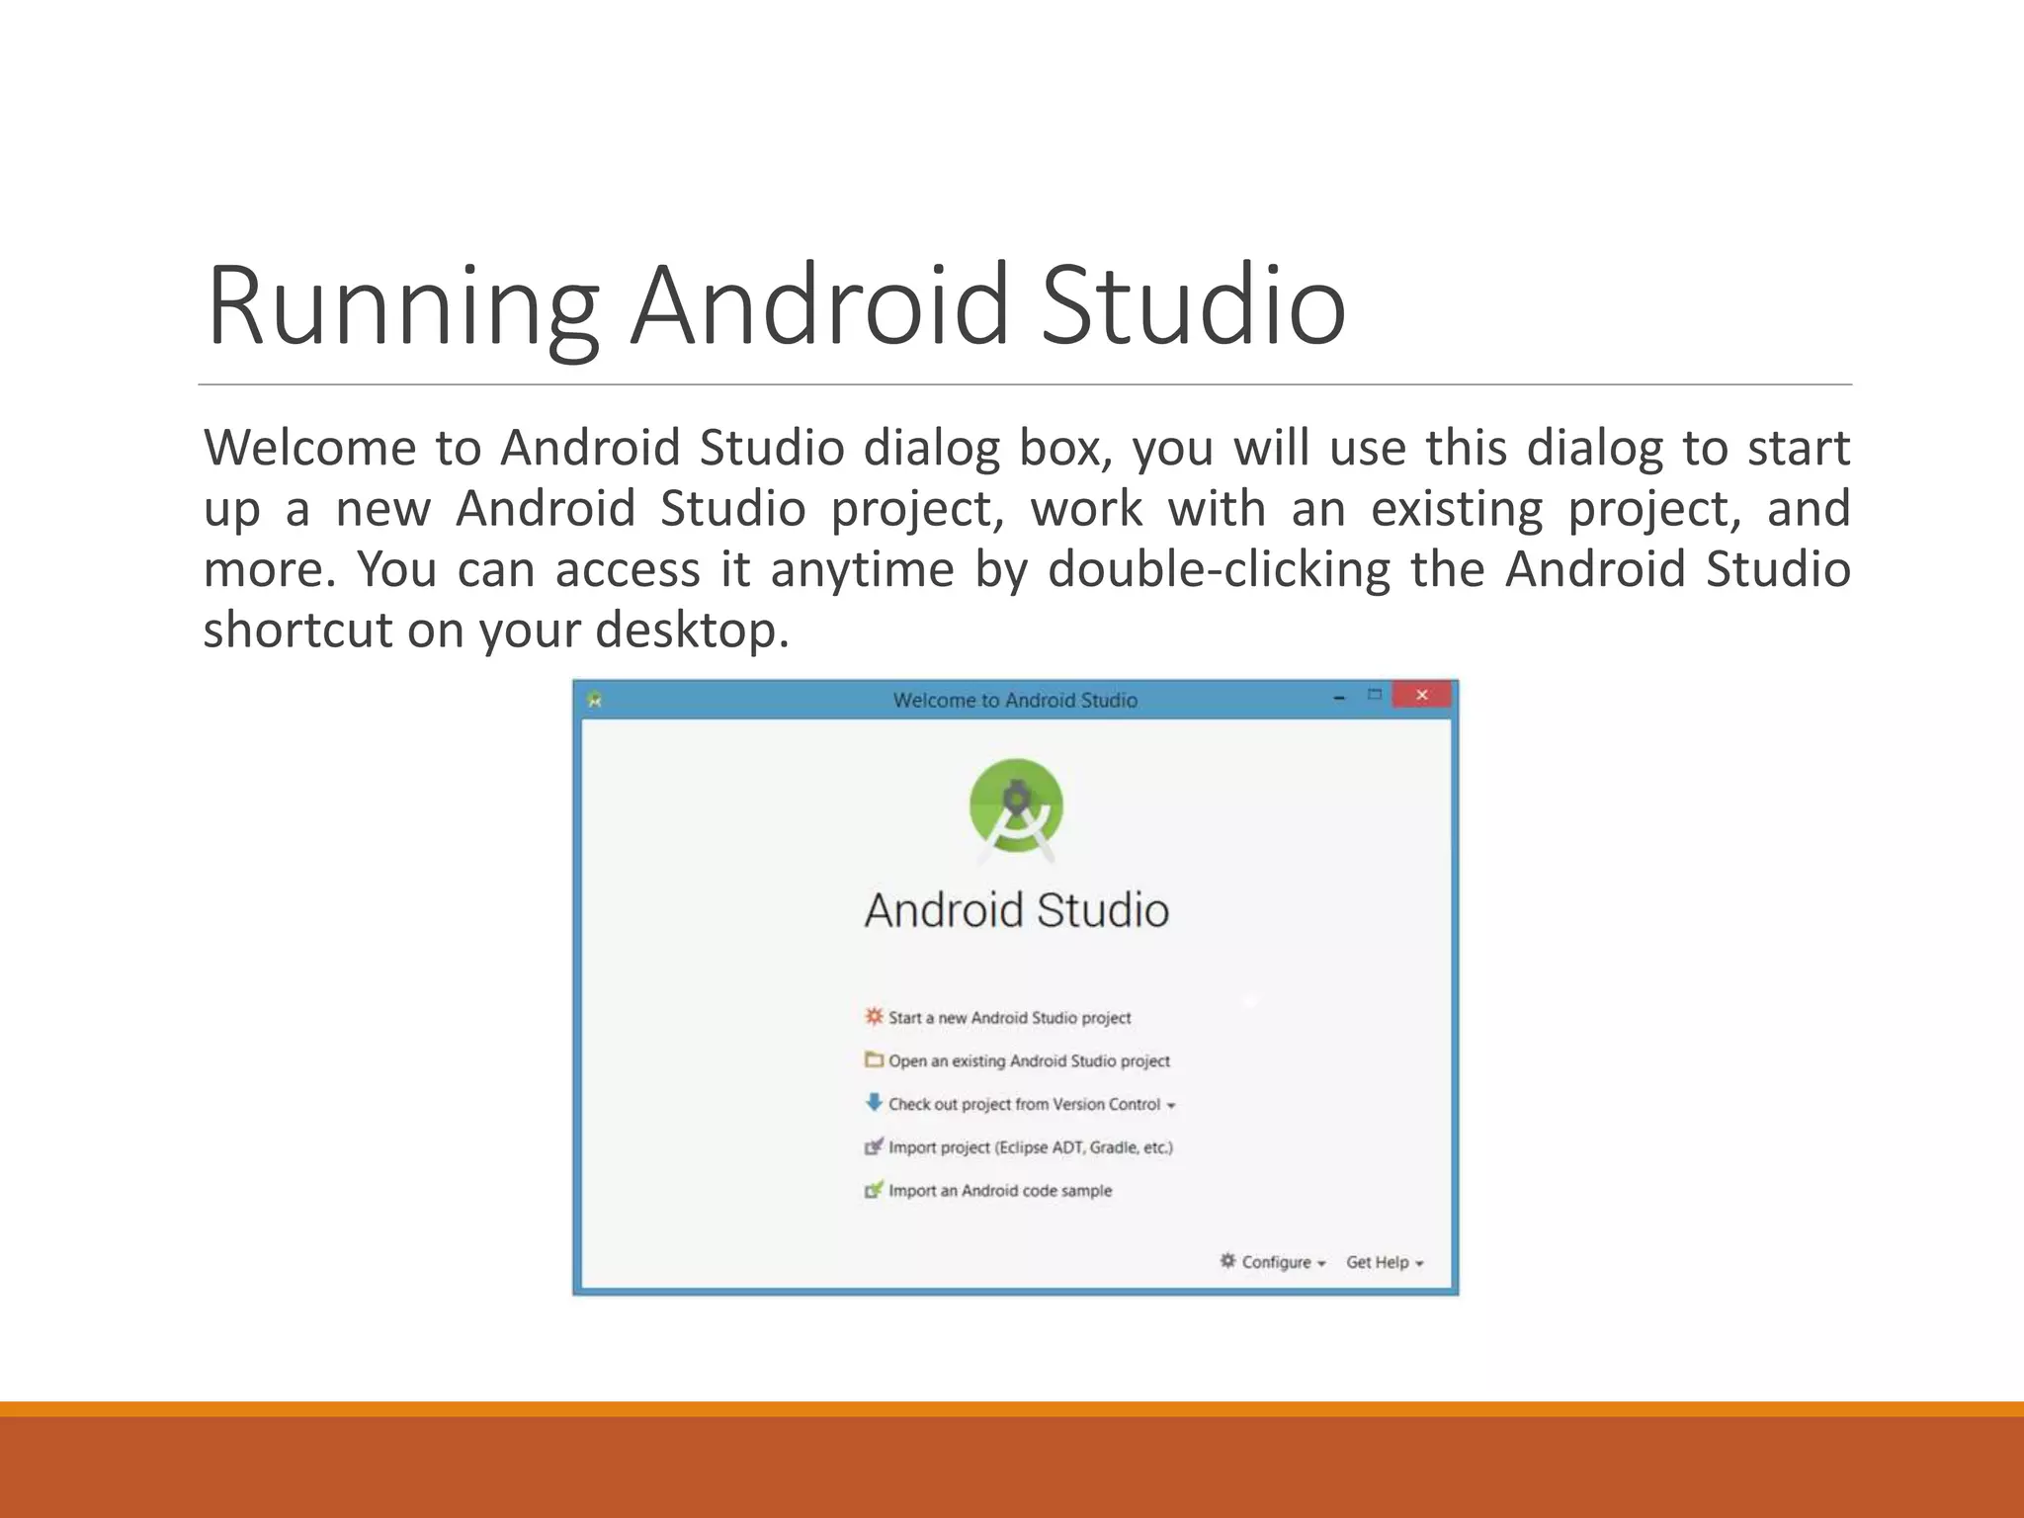
Task: Click the large Android Studio heading in dialog
Action: (1016, 909)
